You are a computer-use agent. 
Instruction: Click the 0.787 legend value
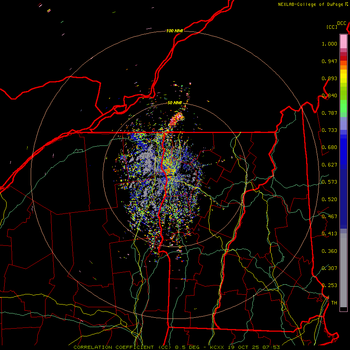click(x=329, y=113)
